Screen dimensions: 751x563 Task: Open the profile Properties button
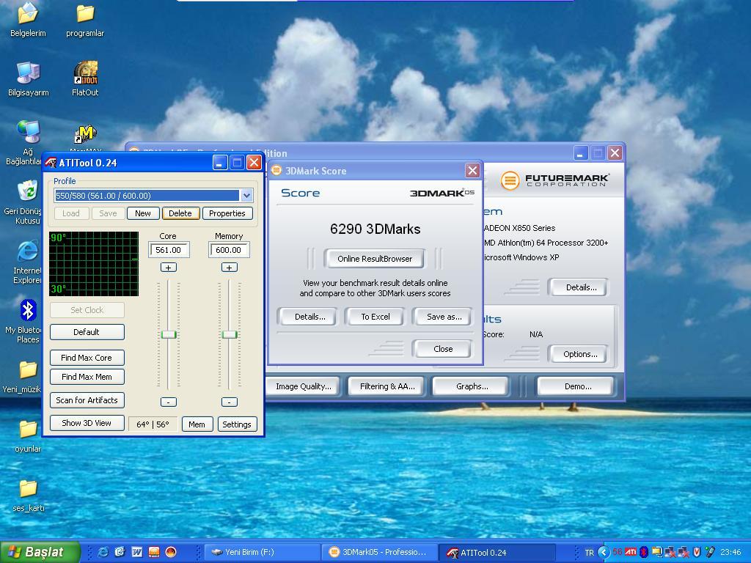tap(227, 213)
